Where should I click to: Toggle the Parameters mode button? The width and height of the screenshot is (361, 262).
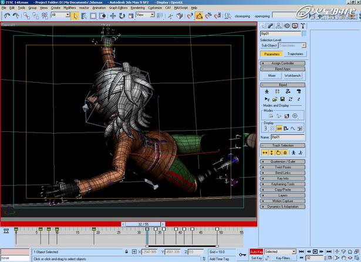[272, 54]
